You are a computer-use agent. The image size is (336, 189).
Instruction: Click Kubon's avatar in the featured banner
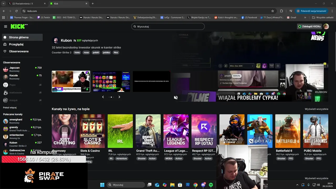pyautogui.click(x=55, y=40)
